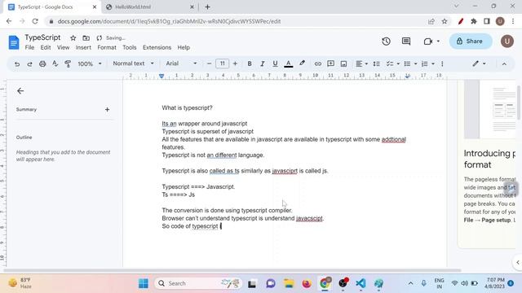Open the Normal text style dropdown
Screen dimensions: 522x293
pyautogui.click(x=133, y=63)
